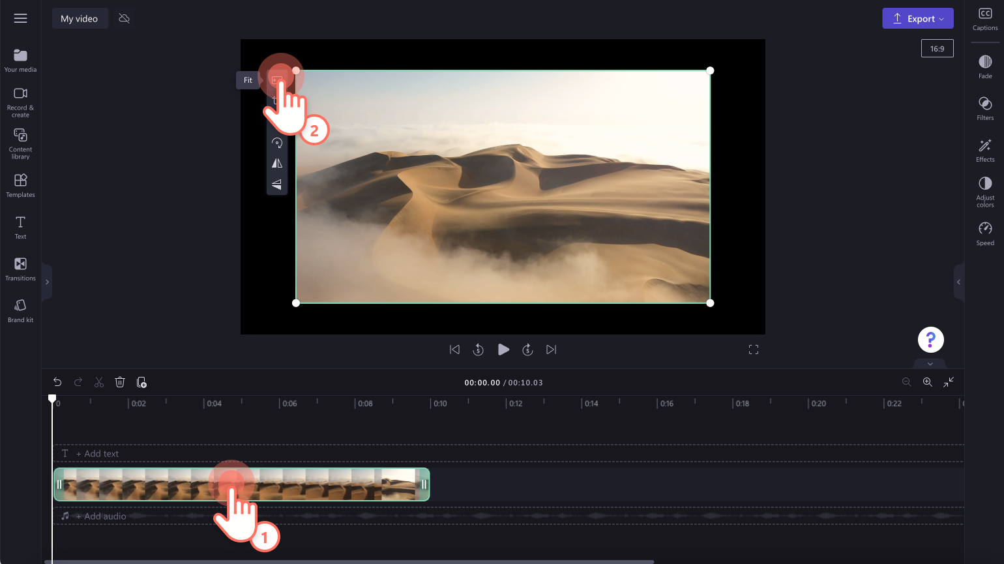The width and height of the screenshot is (1004, 564).
Task: Click the timeline playhead marker at 0
Action: [x=52, y=398]
